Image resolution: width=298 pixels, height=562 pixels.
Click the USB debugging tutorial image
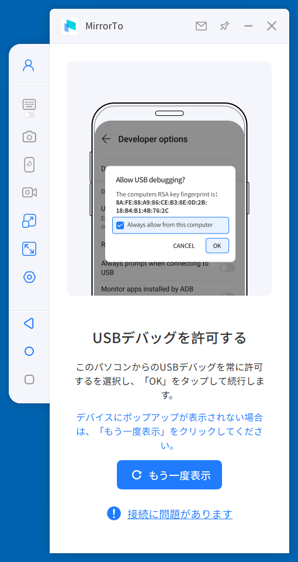coord(169,179)
